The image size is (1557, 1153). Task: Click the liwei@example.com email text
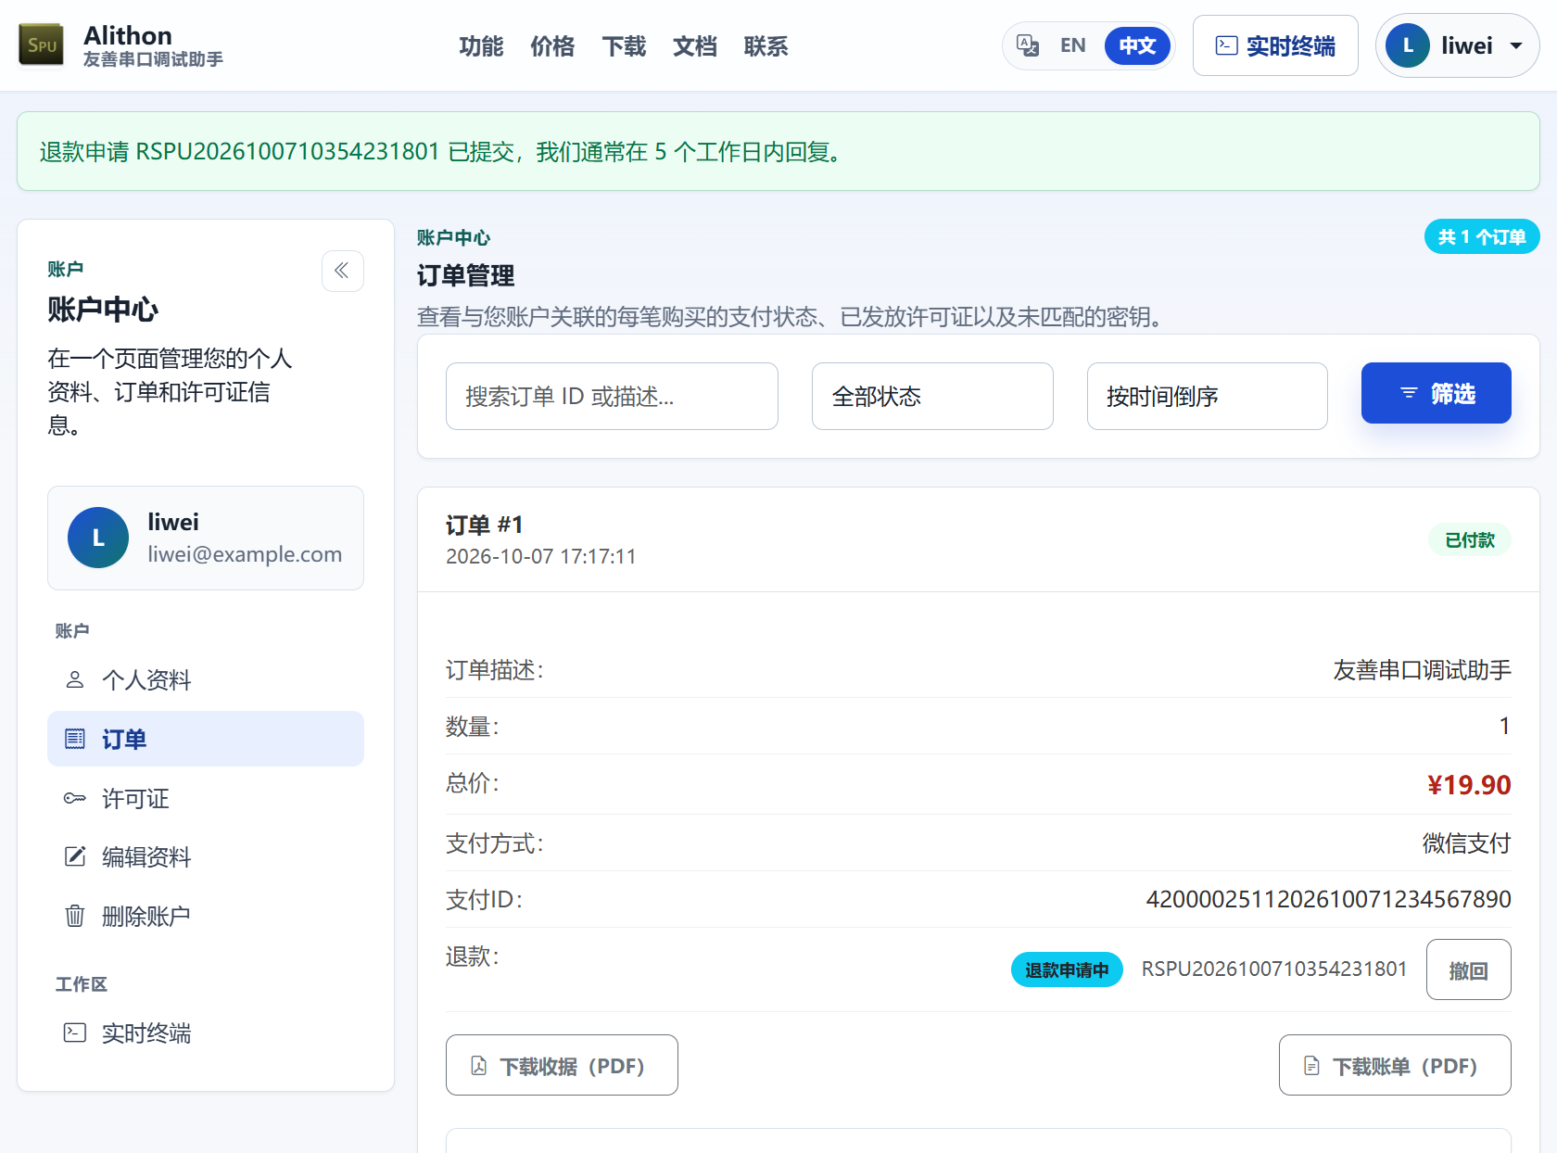pyautogui.click(x=245, y=554)
